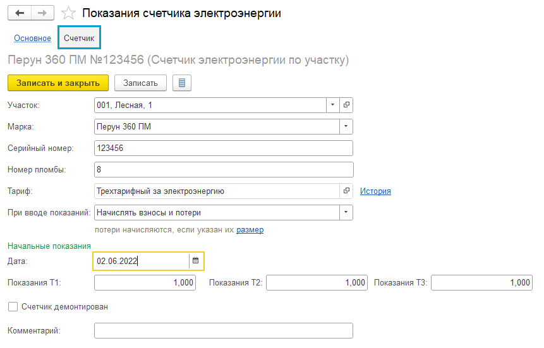Expand the Участок dropdown list

pos(333,105)
